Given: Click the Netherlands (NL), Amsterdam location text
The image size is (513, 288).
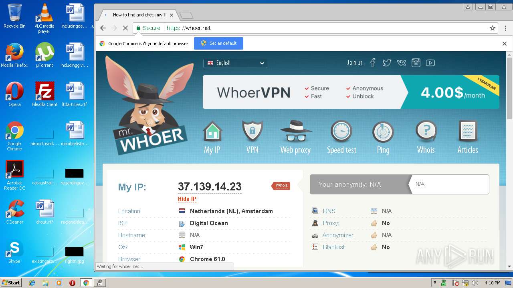Looking at the screenshot, I should coord(231,211).
